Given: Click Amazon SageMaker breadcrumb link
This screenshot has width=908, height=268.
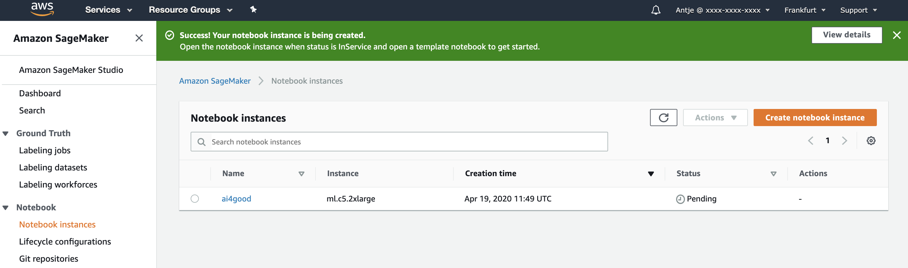Looking at the screenshot, I should 215,81.
